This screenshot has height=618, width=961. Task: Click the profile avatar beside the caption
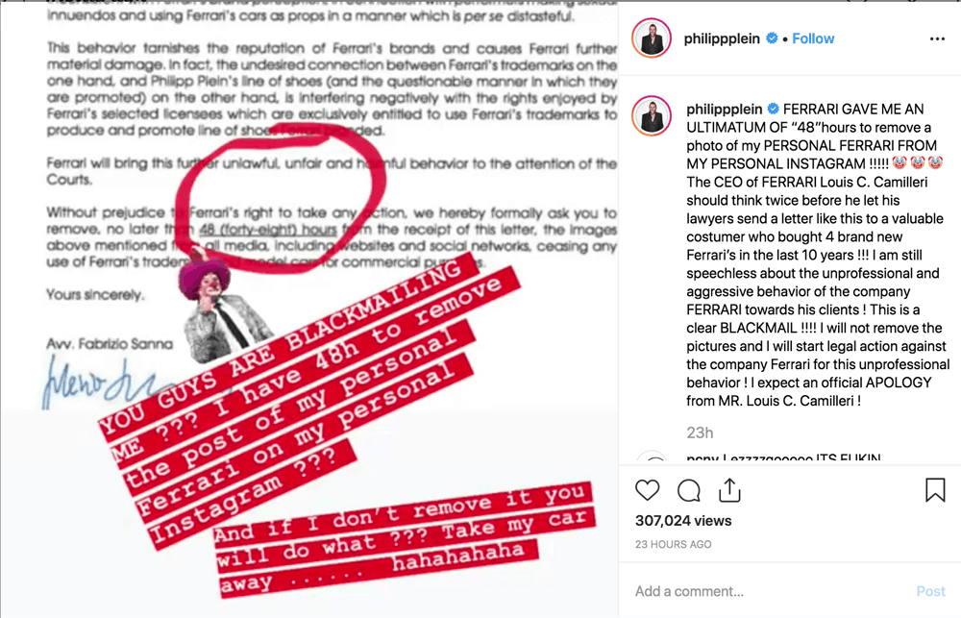[652, 115]
